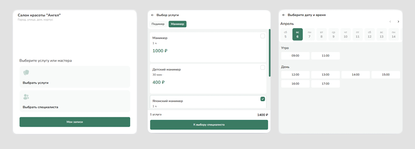Click back arrow beside Выбор услуги
Screen dimensions: 415x149
(152, 15)
